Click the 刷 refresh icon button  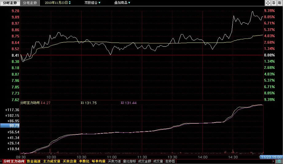[279, 3]
